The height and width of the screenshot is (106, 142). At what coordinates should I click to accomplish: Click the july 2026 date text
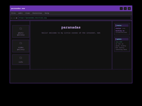[x=119, y=42]
